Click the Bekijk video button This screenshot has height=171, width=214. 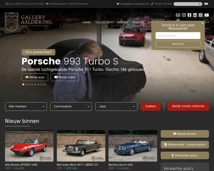(65, 77)
